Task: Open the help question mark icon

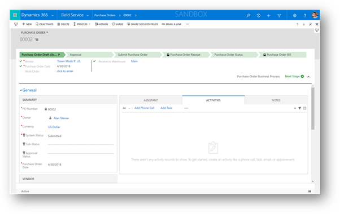Action: (305, 15)
